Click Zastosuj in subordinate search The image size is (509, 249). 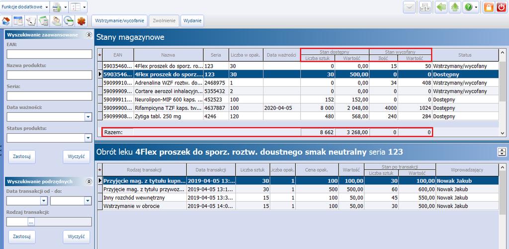[22, 237]
